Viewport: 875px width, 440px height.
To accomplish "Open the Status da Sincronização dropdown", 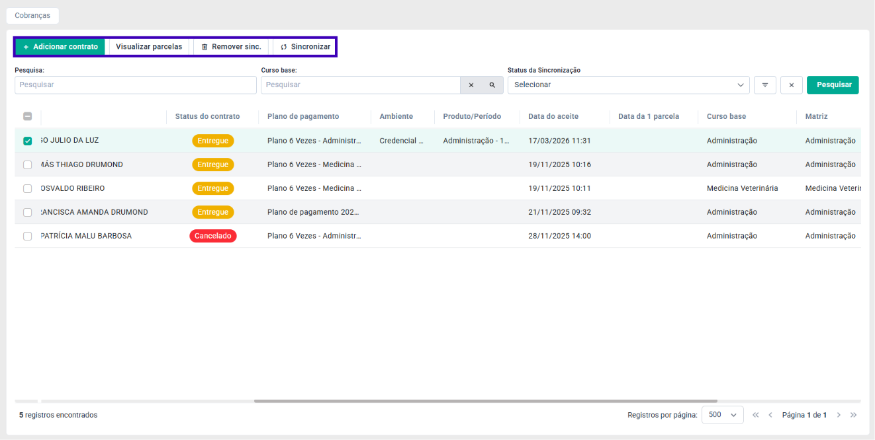I will [x=629, y=85].
